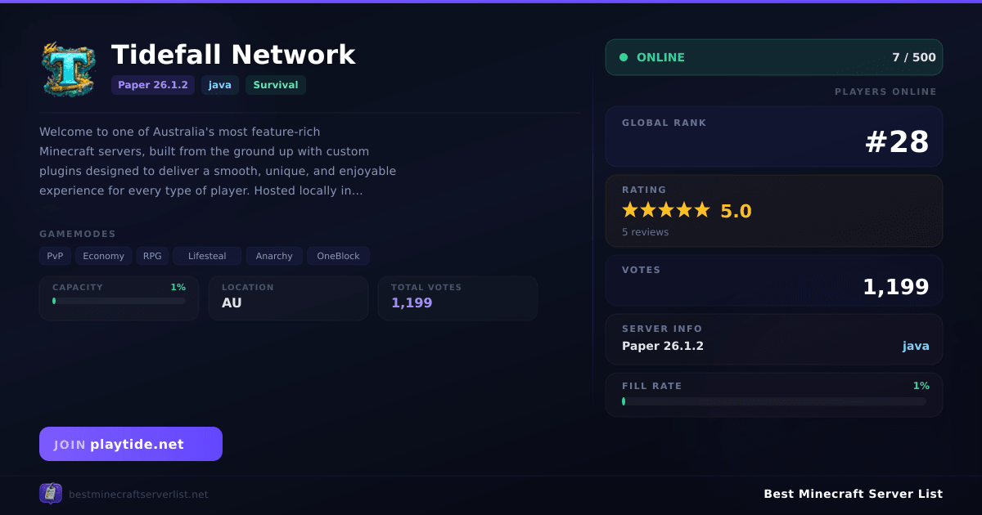982x515 pixels.
Task: Click the five-star rating icons
Action: pos(666,210)
